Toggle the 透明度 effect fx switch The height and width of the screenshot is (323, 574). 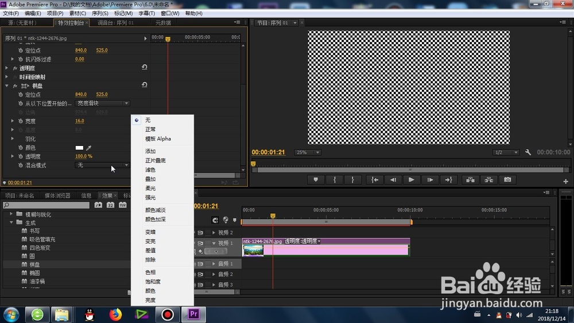(15, 68)
